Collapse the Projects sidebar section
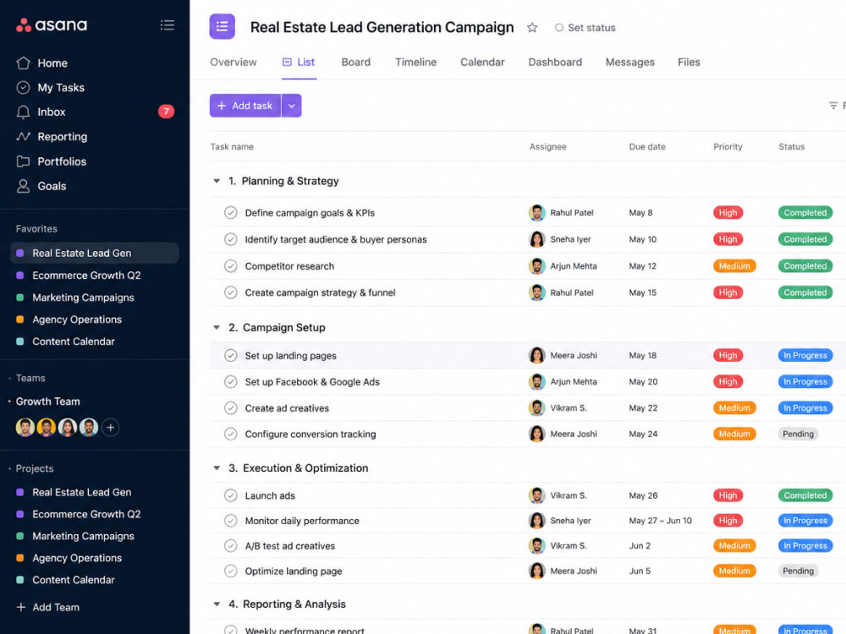846x634 pixels. [x=9, y=468]
